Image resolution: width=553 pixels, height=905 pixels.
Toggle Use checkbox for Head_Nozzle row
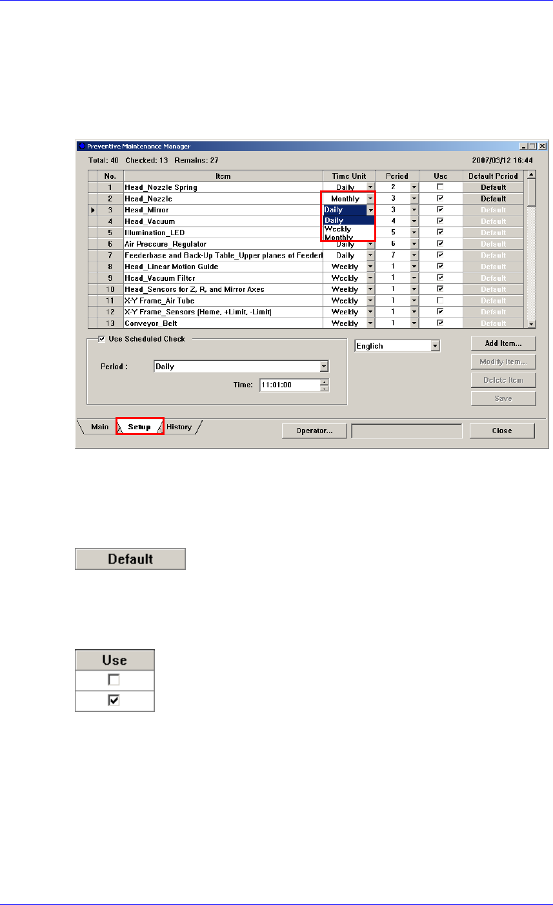tap(441, 199)
